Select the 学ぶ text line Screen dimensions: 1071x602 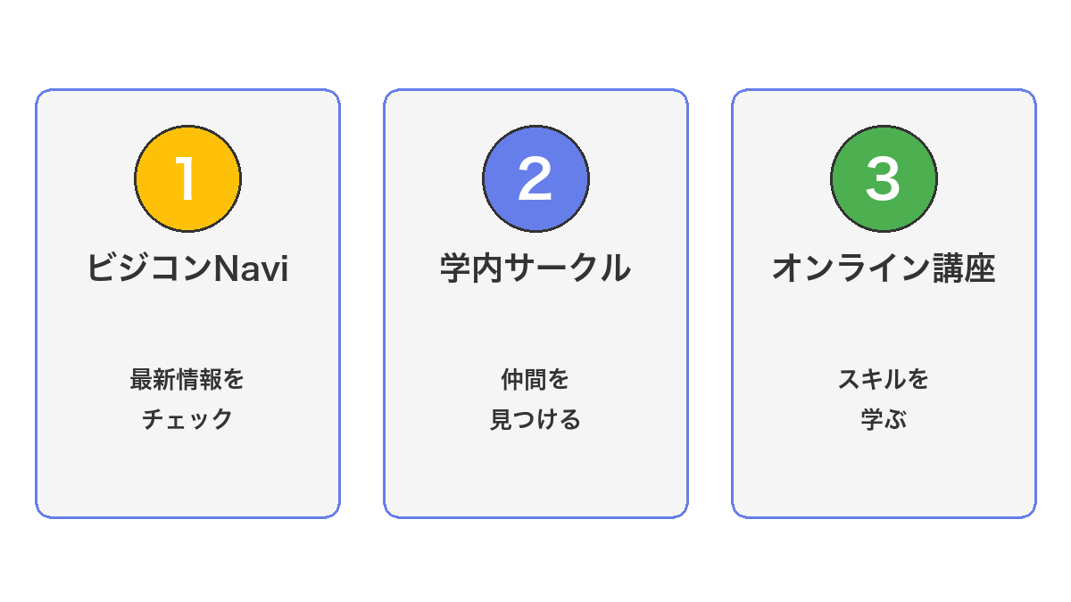click(x=884, y=419)
